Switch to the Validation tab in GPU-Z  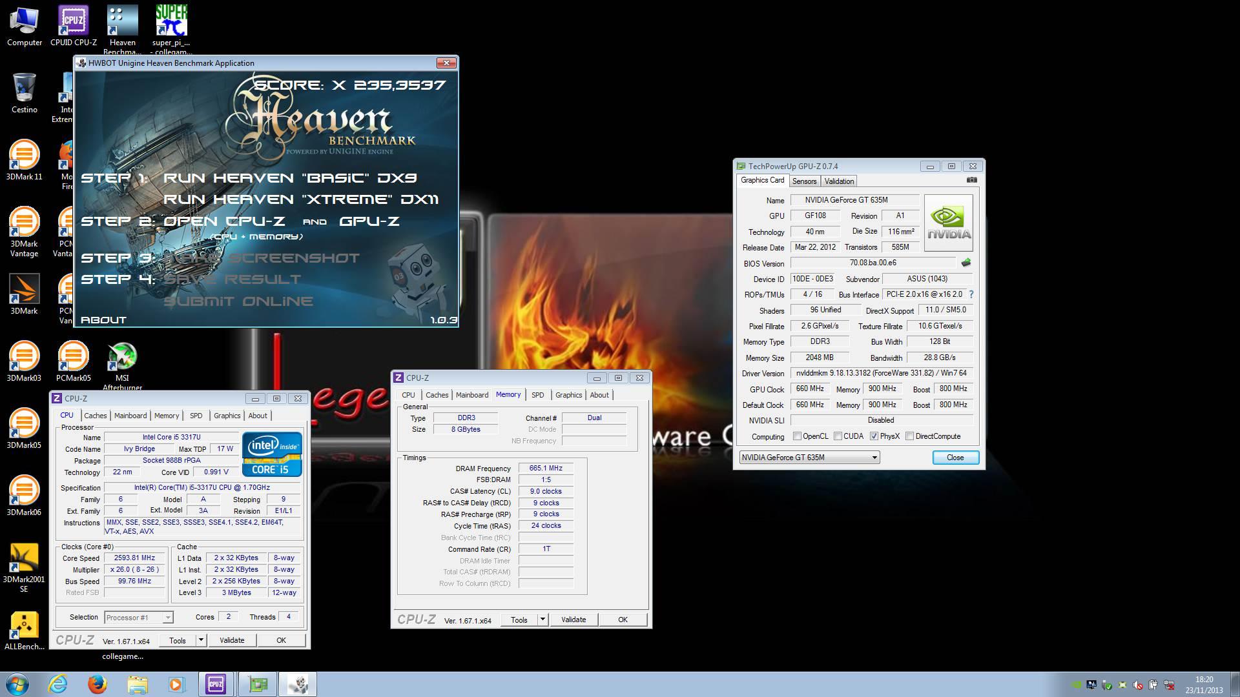click(x=839, y=181)
